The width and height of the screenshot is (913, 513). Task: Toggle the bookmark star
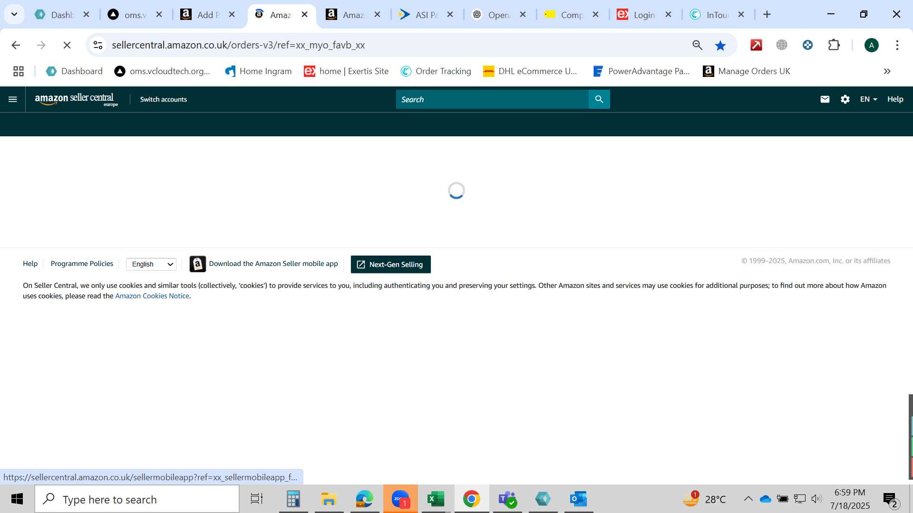point(720,45)
